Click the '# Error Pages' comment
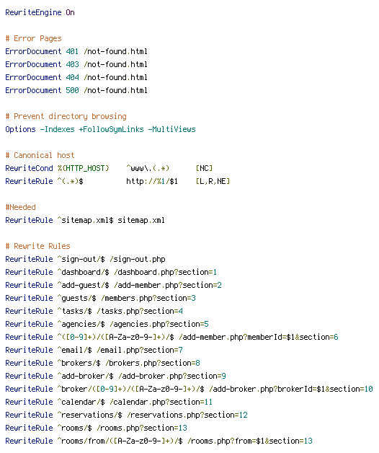This screenshot has width=379, height=453. click(x=33, y=38)
